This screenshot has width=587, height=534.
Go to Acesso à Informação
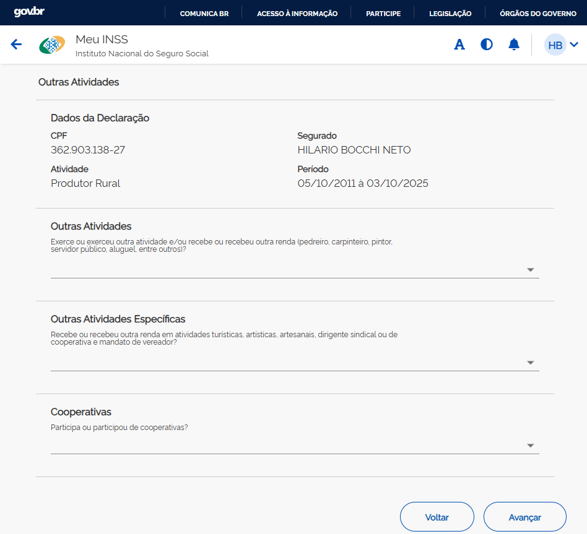[x=297, y=13]
